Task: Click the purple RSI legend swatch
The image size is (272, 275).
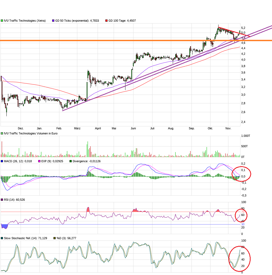Action: [2, 200]
